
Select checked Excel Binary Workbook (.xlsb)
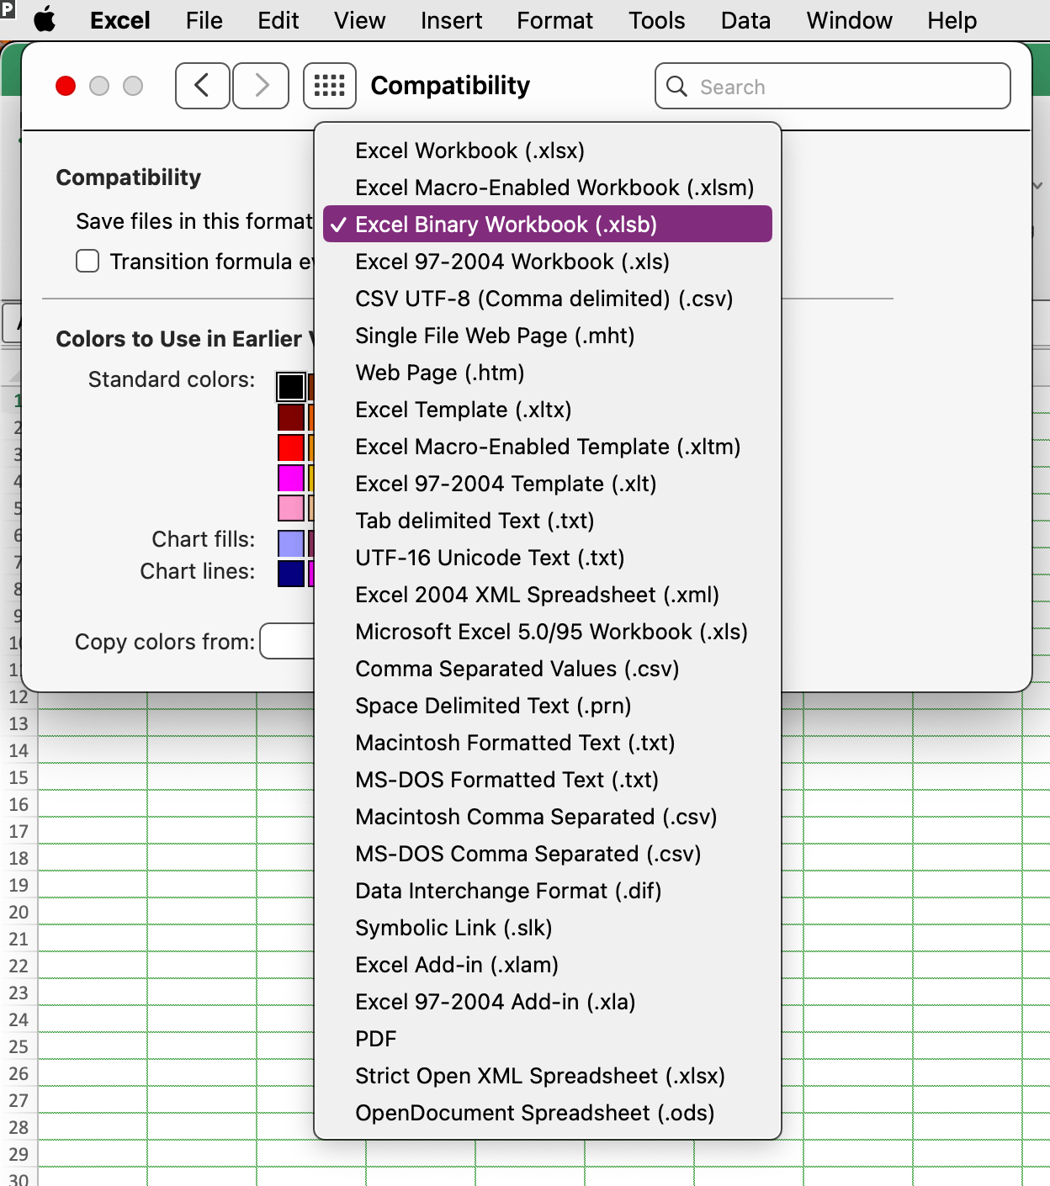(548, 225)
